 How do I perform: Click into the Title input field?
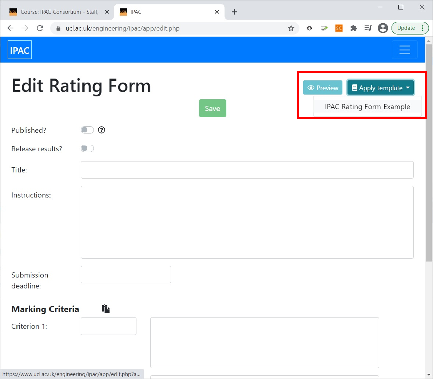click(247, 170)
